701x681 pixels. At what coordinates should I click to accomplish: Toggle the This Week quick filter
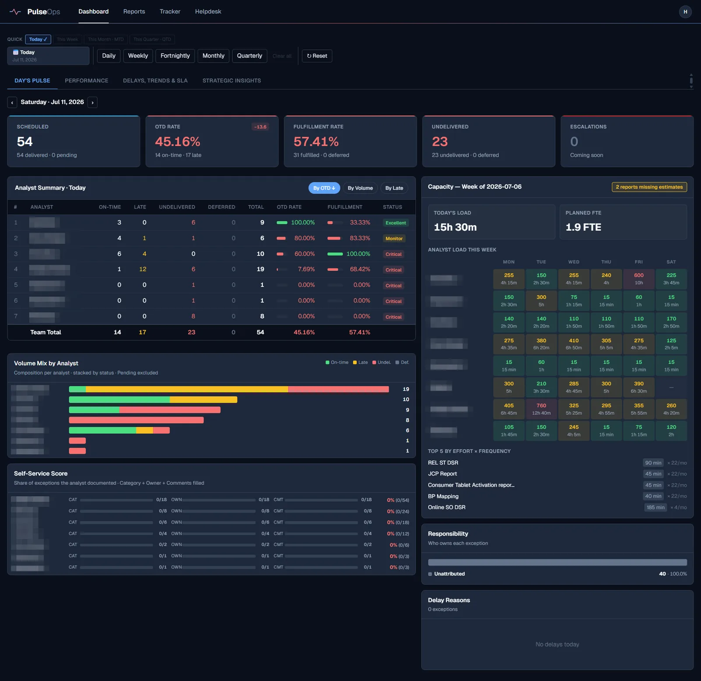[x=67, y=39]
